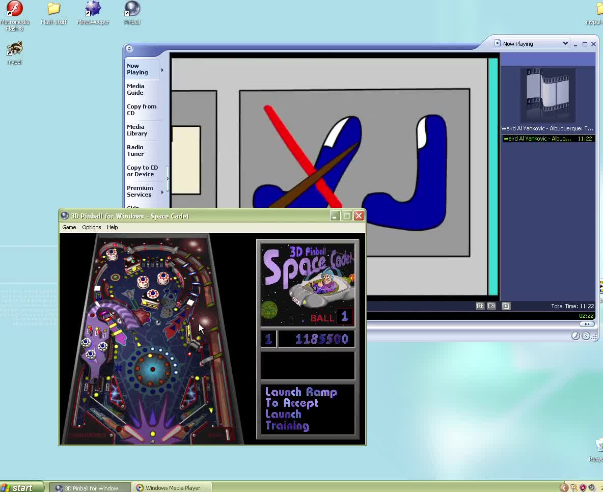Image resolution: width=603 pixels, height=492 pixels.
Task: Click the fast forward playback control
Action: pyautogui.click(x=587, y=323)
